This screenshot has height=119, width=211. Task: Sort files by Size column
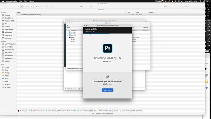129,12
